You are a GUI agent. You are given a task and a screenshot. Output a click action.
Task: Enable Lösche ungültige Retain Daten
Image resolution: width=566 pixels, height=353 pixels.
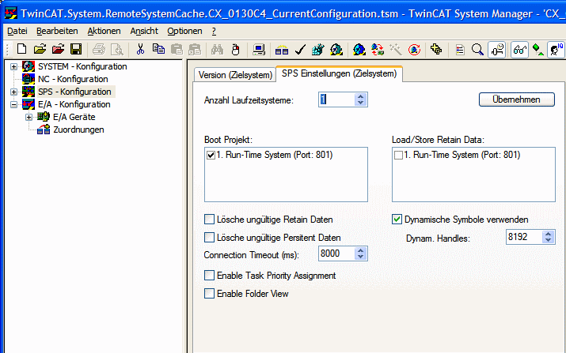coord(209,220)
